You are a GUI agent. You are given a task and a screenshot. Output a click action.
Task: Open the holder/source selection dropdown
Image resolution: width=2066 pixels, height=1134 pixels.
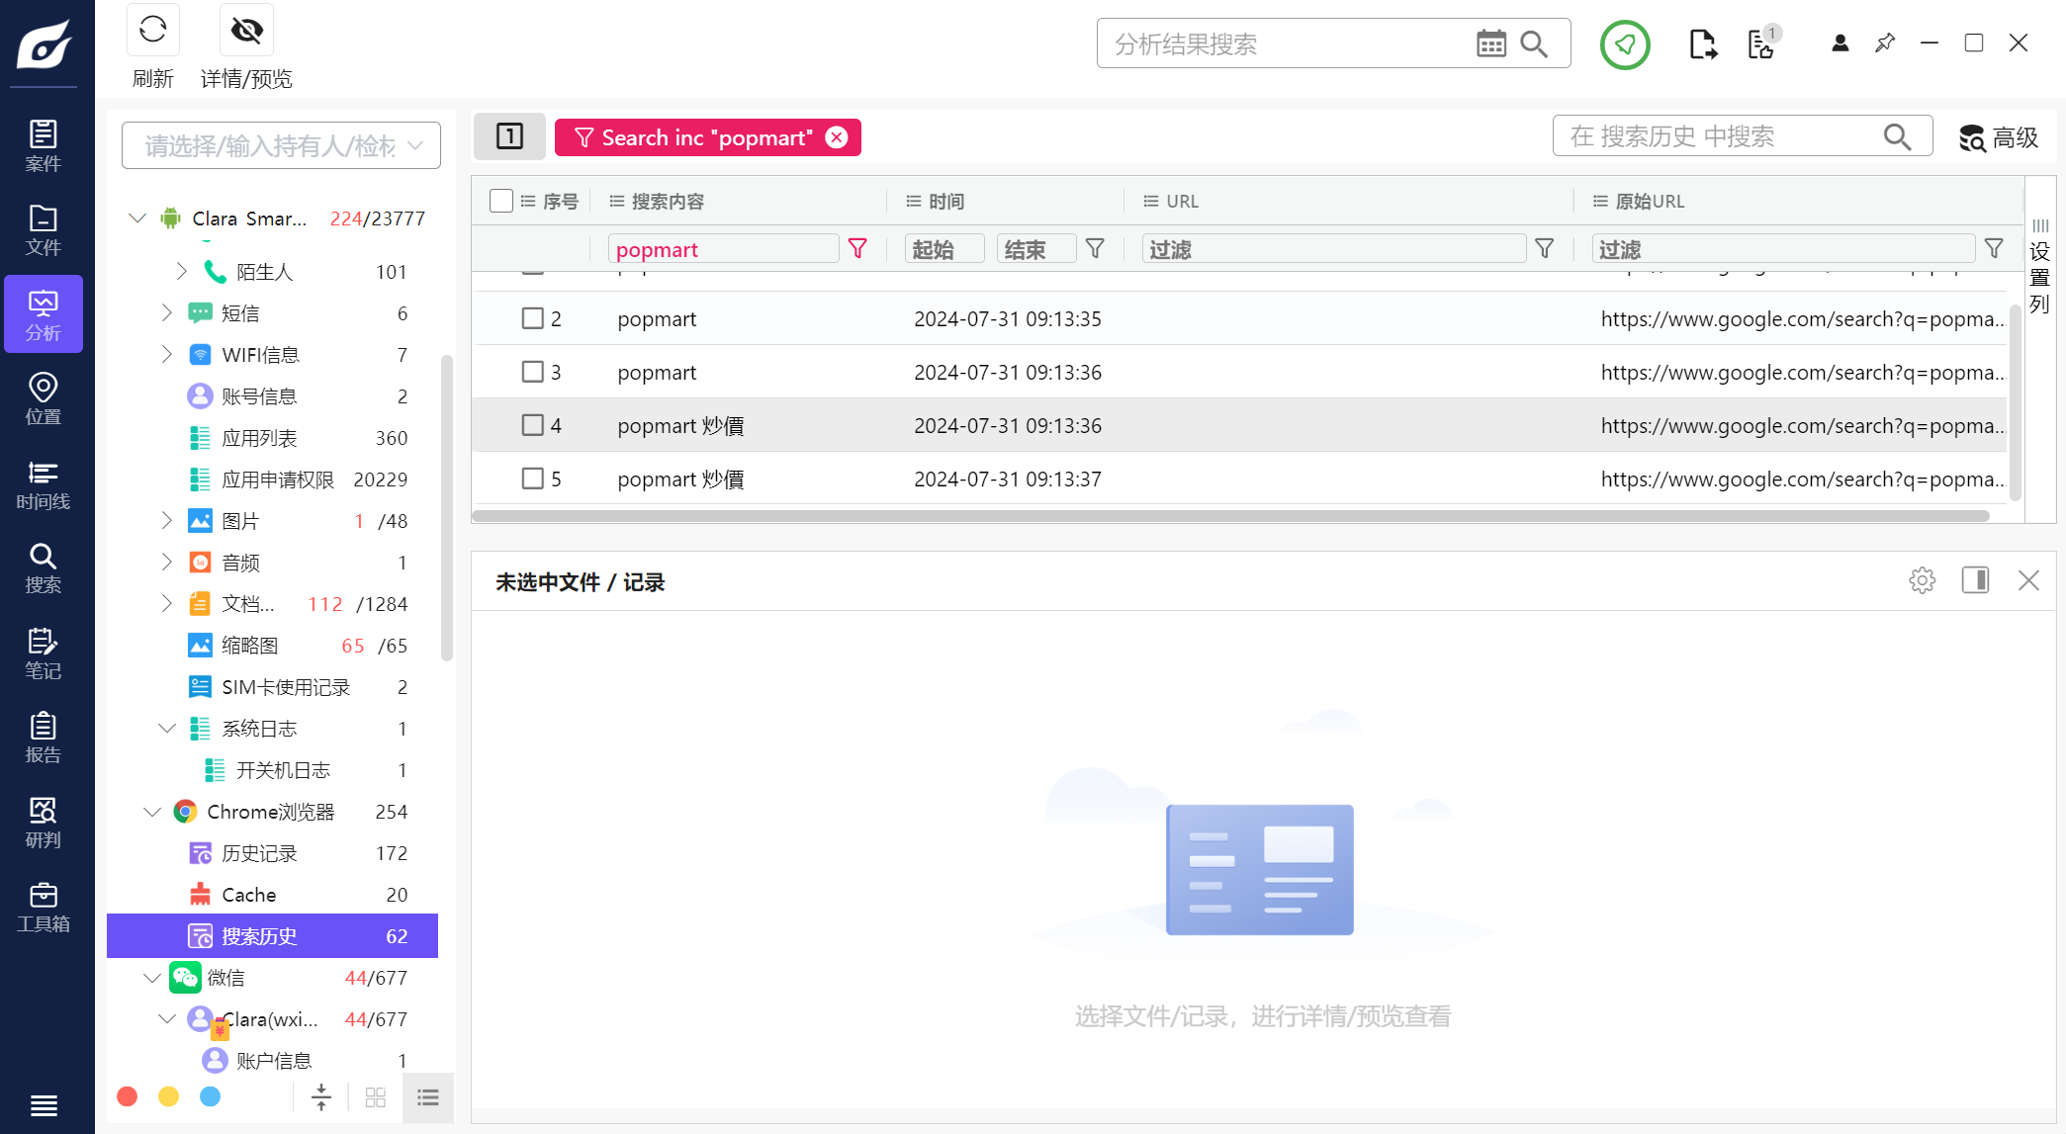pyautogui.click(x=281, y=146)
